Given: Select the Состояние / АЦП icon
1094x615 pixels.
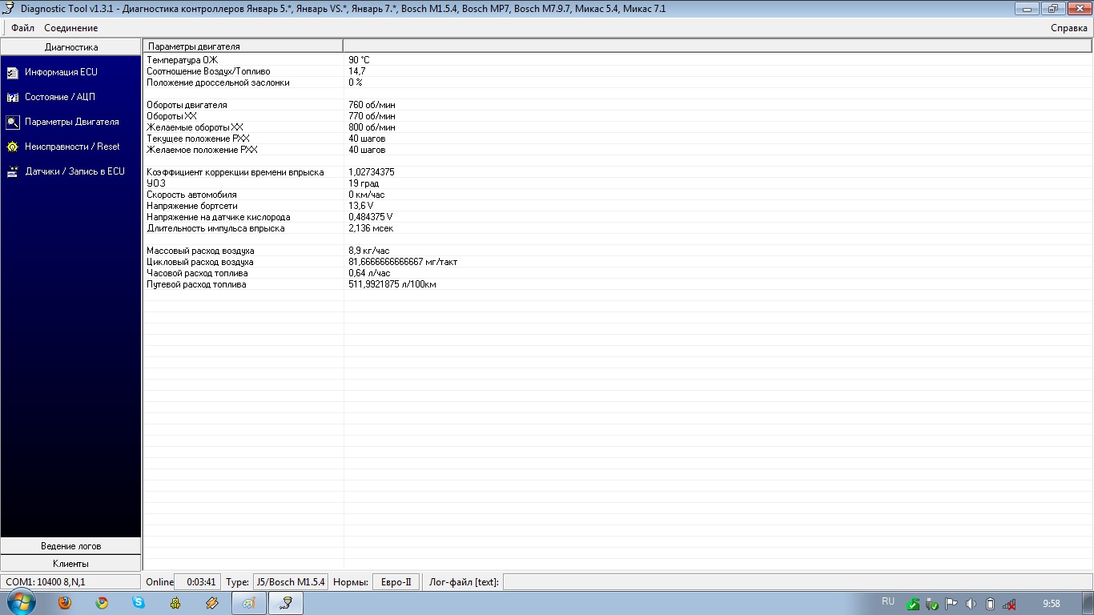Looking at the screenshot, I should tap(12, 98).
